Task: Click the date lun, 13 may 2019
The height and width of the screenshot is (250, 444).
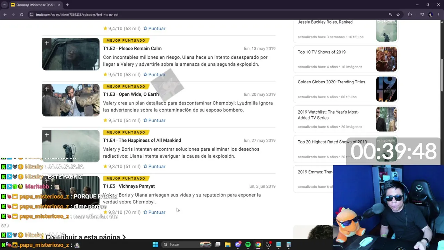Action: [x=259, y=48]
